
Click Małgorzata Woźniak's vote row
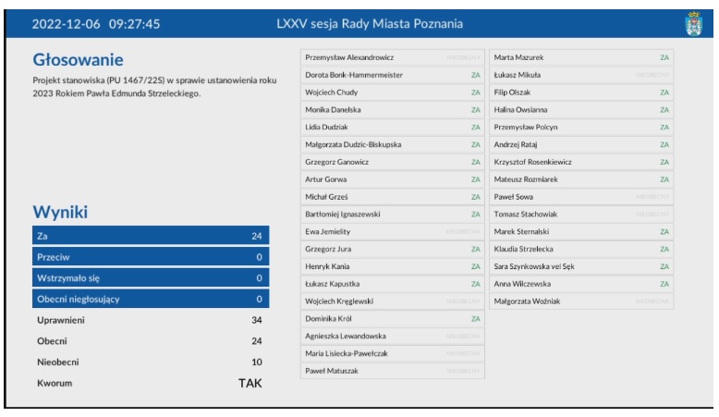click(x=581, y=300)
